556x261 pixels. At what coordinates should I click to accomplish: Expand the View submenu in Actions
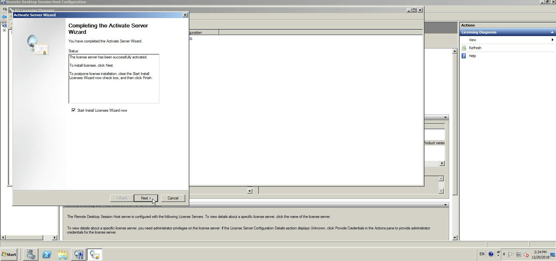[x=552, y=40]
